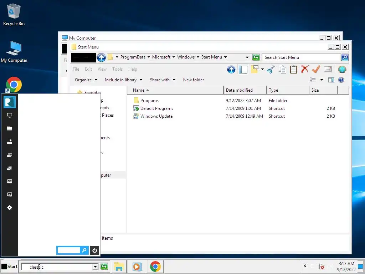Show hidden tray icons chevron
Image resolution: width=365 pixels, height=274 pixels.
305,266
